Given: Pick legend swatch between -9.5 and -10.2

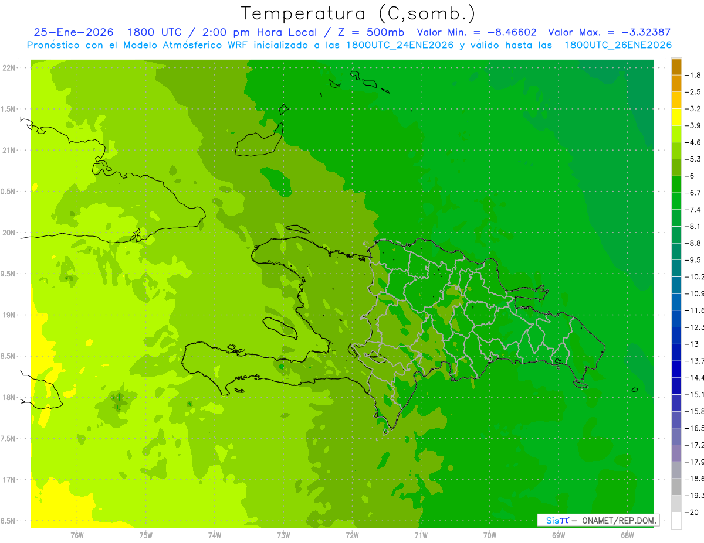Looking at the screenshot, I should (676, 268).
